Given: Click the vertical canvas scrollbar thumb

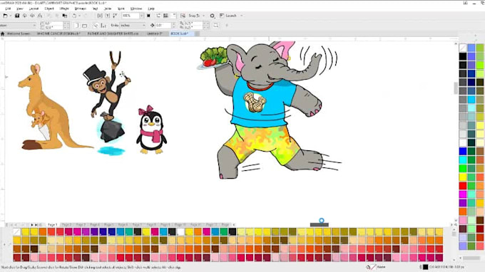Looking at the screenshot, I should [455, 88].
